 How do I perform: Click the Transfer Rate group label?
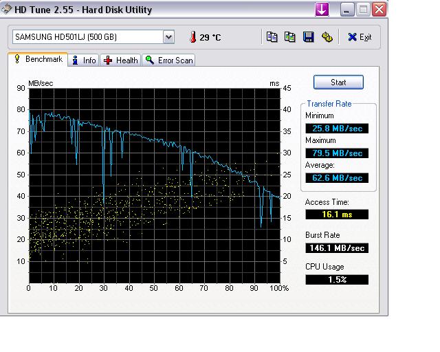tap(329, 104)
